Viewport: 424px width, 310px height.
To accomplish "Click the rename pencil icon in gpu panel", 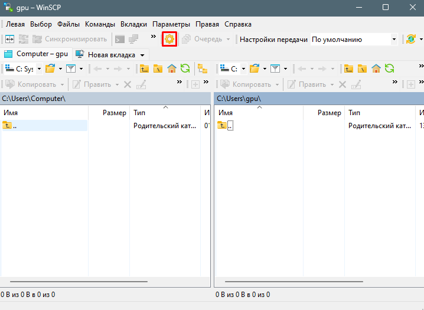I will click(356, 84).
